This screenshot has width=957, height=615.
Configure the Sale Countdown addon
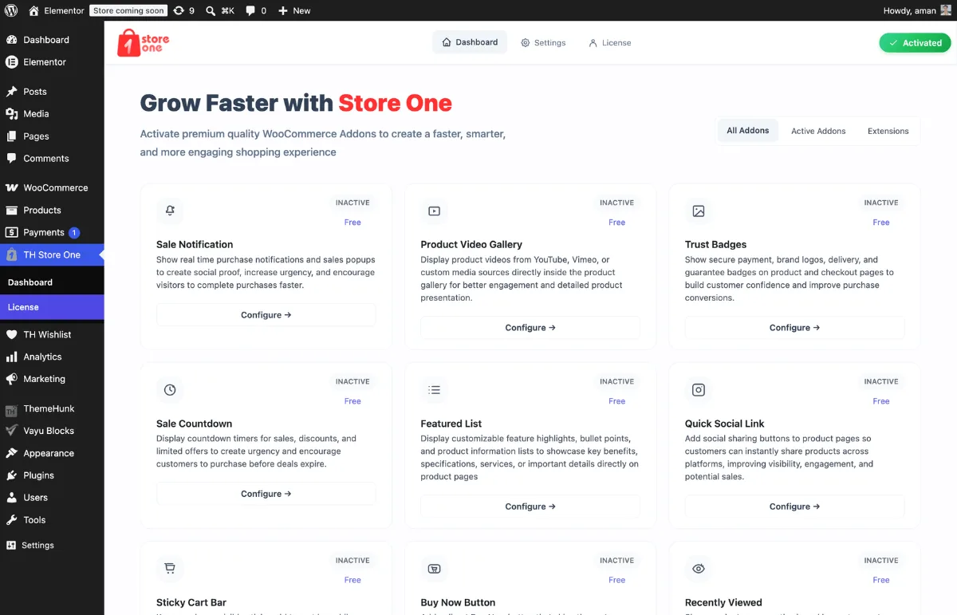coord(266,494)
